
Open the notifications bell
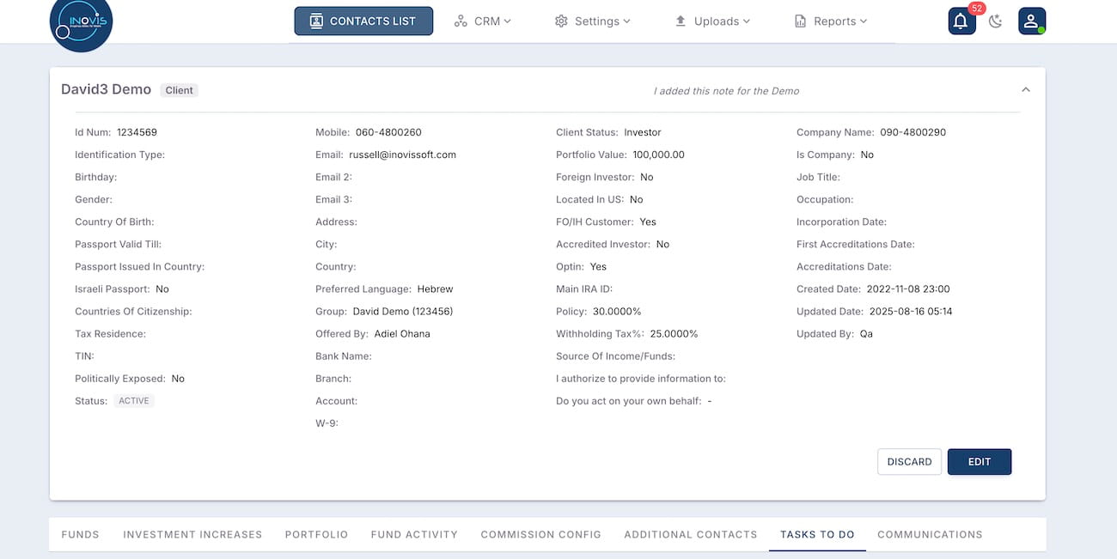pyautogui.click(x=961, y=21)
